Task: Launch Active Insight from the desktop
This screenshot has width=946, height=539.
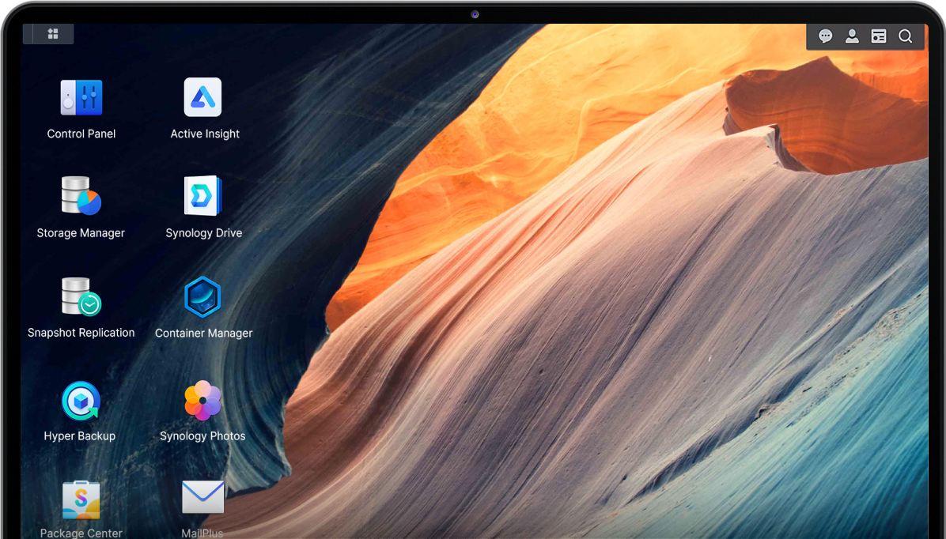Action: point(203,97)
